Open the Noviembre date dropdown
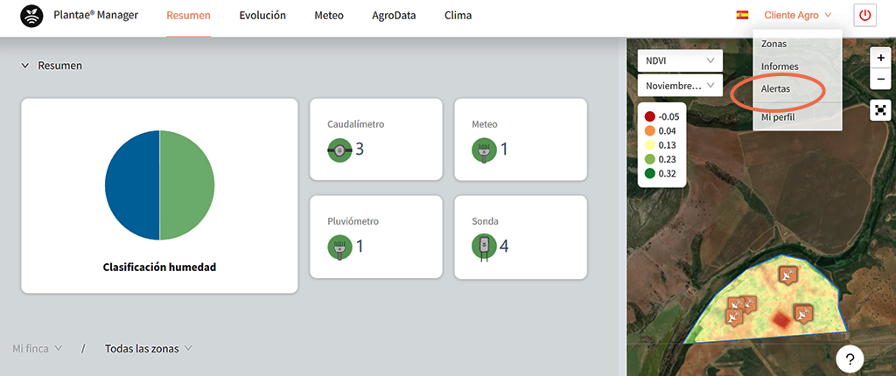896x376 pixels. pos(680,85)
